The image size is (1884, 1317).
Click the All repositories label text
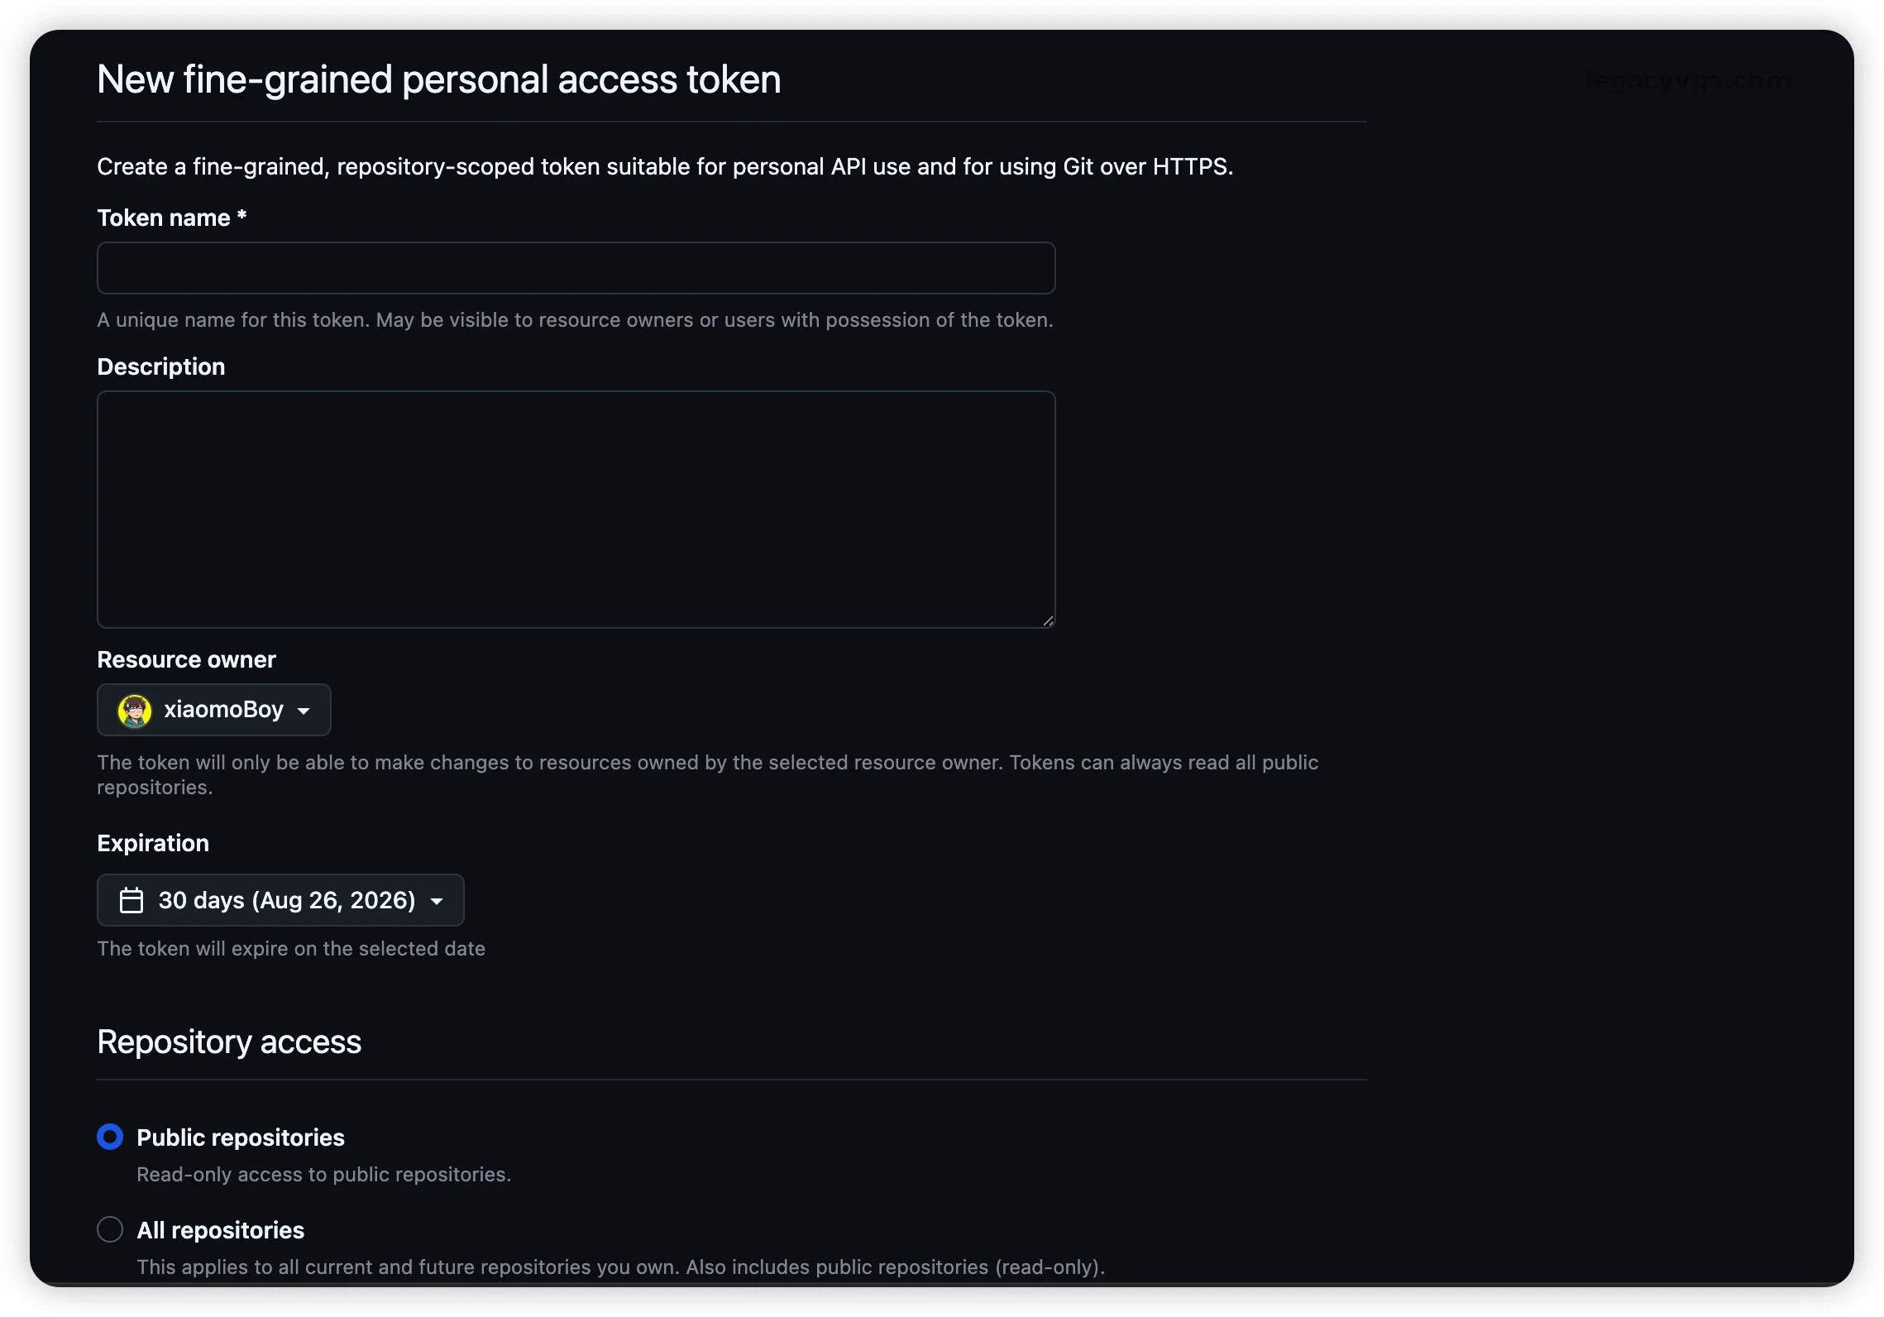tap(221, 1230)
